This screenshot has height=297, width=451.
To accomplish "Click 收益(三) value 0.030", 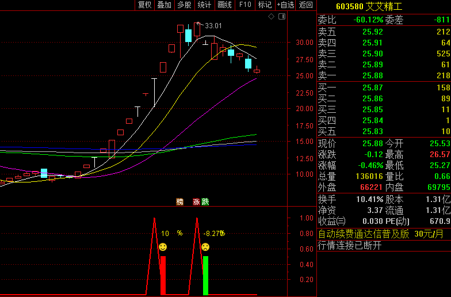I will coord(373,221).
